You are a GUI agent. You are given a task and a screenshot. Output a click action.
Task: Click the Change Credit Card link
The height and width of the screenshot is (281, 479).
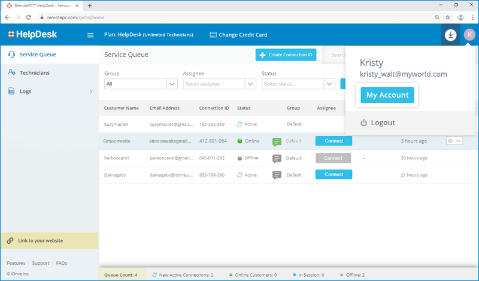point(238,35)
